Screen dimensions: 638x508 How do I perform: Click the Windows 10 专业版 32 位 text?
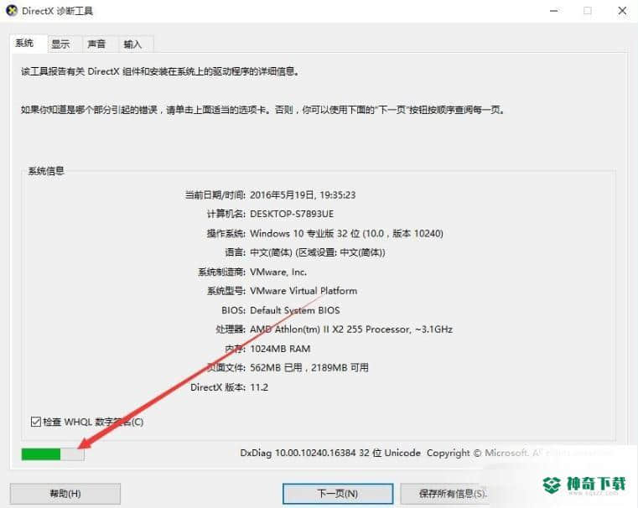tap(305, 233)
